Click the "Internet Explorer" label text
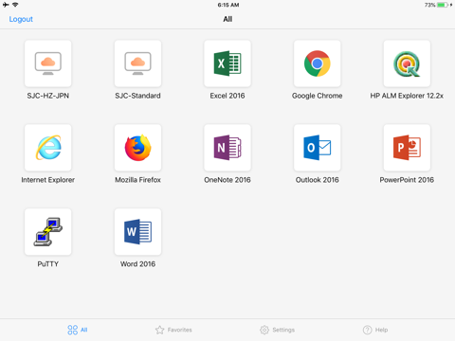The image size is (455, 341). pos(48,180)
